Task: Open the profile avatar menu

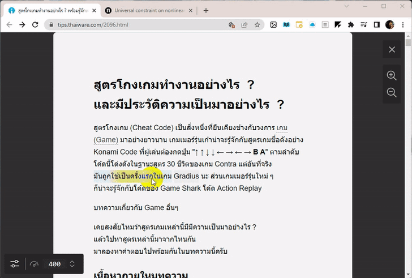Action: (390, 25)
